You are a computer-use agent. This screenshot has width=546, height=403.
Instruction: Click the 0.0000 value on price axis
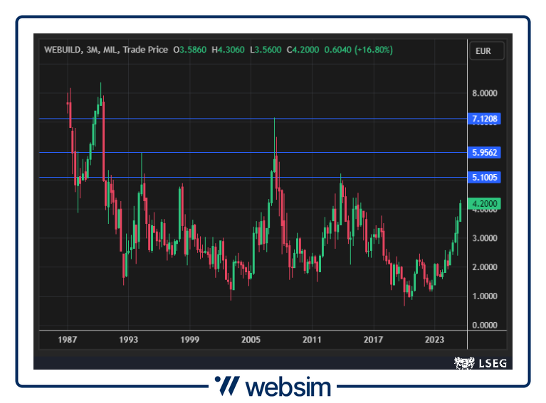click(x=485, y=326)
